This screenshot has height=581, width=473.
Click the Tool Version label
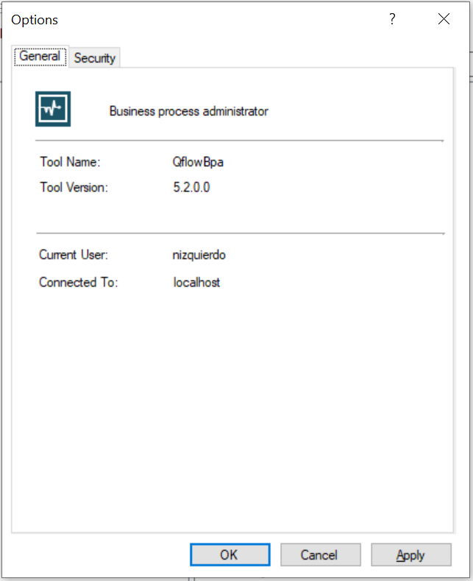[74, 187]
